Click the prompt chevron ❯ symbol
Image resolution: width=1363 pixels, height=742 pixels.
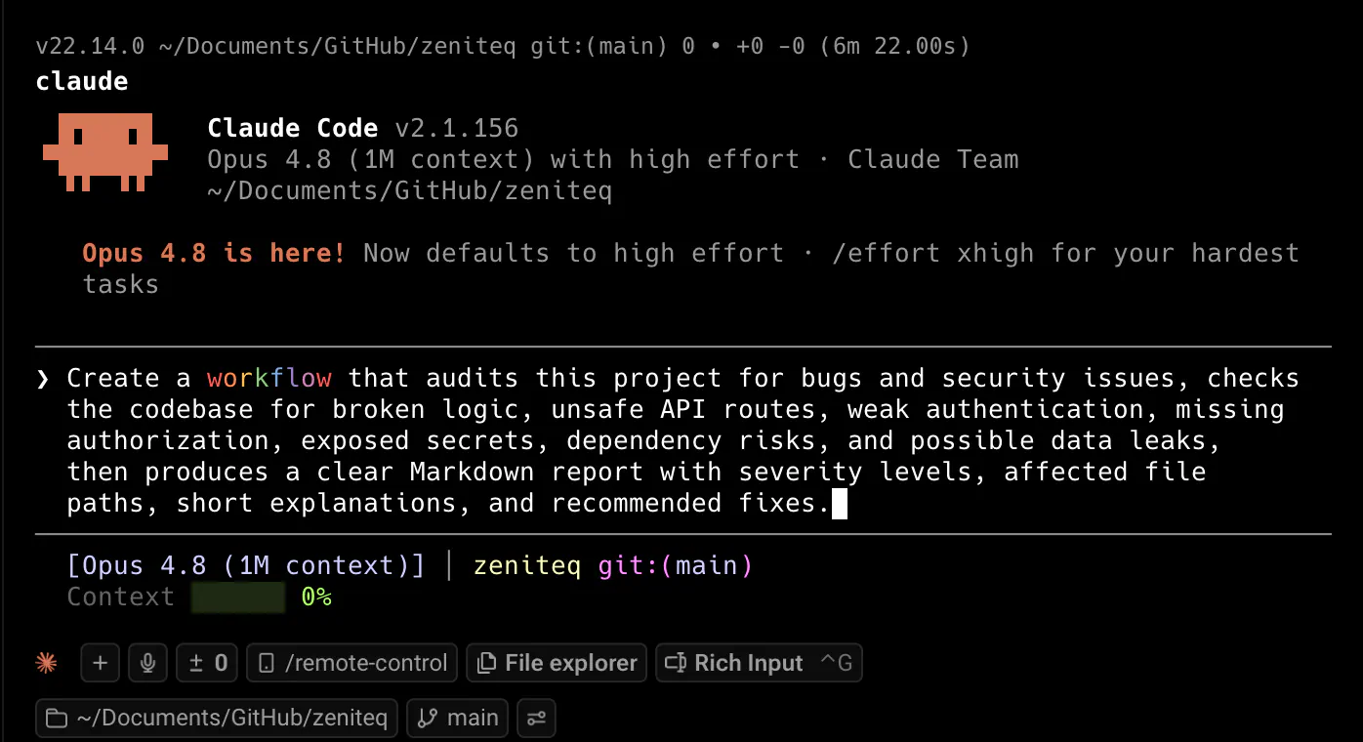[43, 379]
